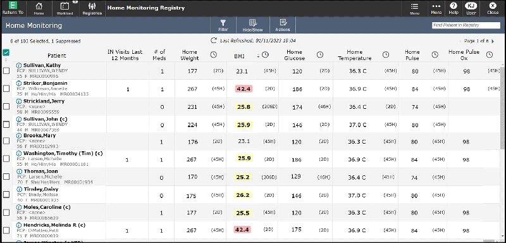The width and height of the screenshot is (506, 243).
Task: Open the Registries icon in top bar
Action: click(92, 6)
